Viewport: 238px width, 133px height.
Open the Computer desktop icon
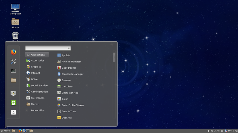(15, 8)
